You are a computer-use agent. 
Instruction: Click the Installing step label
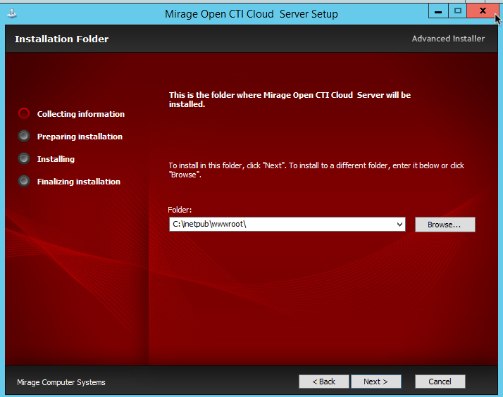coord(56,159)
